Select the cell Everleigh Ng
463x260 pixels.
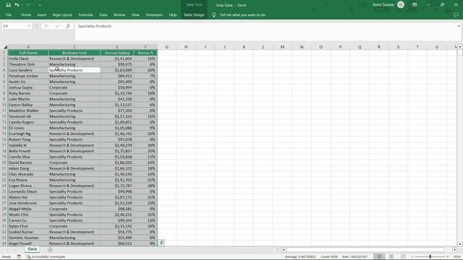[28, 134]
